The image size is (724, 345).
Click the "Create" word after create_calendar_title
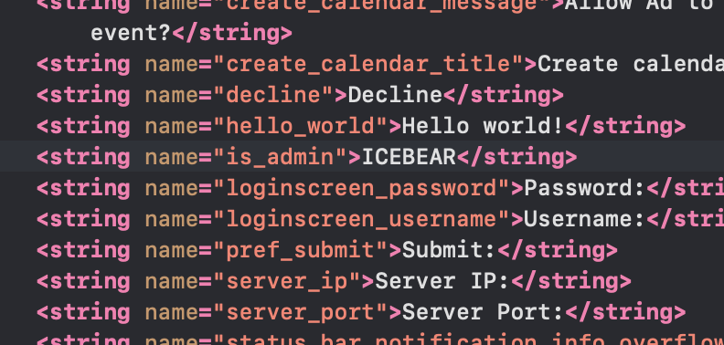coord(578,64)
